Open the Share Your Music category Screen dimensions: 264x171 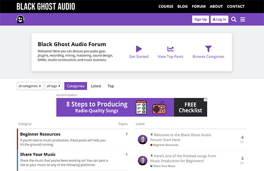38,154
